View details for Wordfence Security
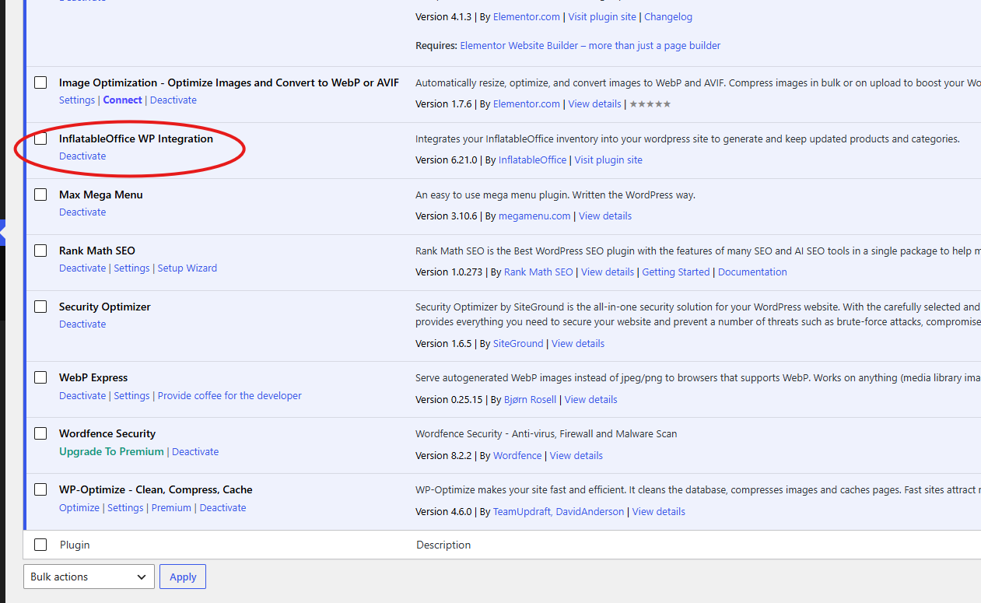 click(576, 455)
